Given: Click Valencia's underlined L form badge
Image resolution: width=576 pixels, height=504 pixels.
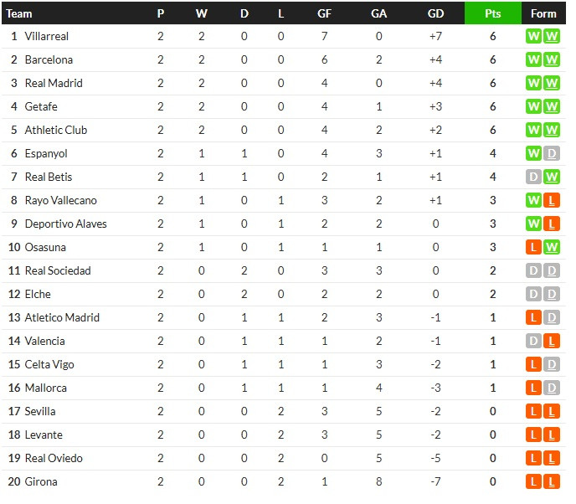Looking at the screenshot, I should 552,342.
